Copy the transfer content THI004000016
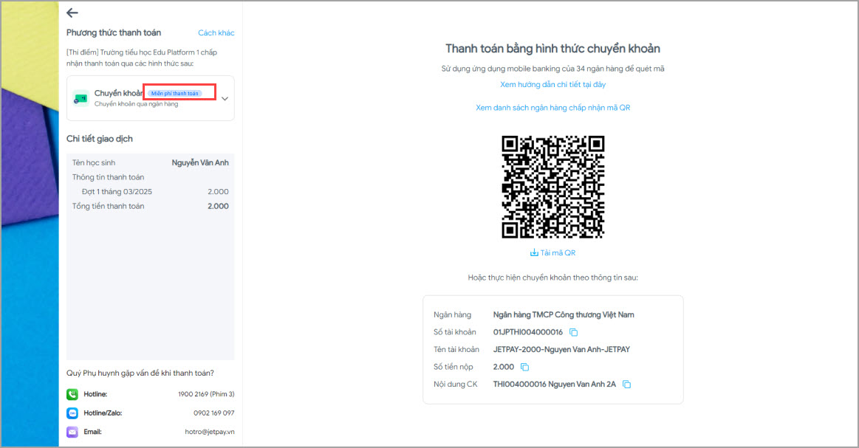The width and height of the screenshot is (859, 448). [x=627, y=385]
